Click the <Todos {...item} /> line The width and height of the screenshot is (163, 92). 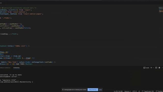17,58
